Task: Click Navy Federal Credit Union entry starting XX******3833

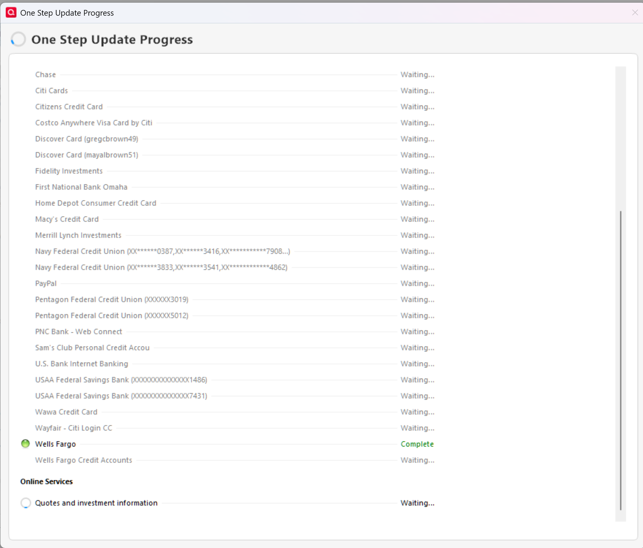Action: coord(161,267)
